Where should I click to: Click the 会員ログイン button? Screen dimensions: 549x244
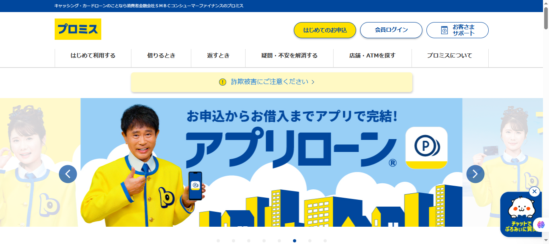(x=391, y=30)
